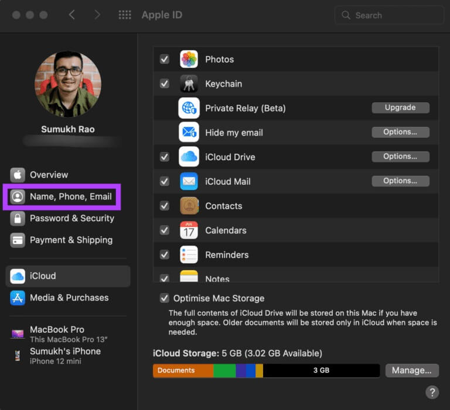450x410 pixels.
Task: Click the card icon beside Payment & Shipping
Action: pos(18,240)
